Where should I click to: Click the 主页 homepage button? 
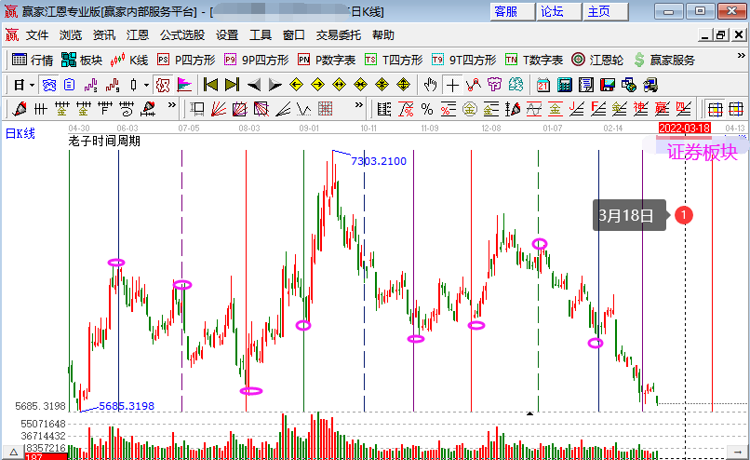(x=606, y=11)
